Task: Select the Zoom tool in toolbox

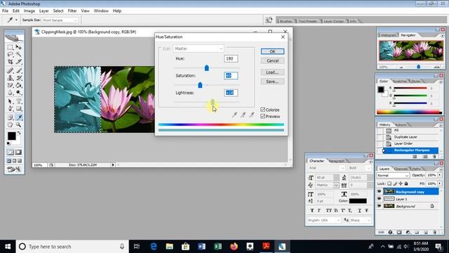Action: point(19,125)
